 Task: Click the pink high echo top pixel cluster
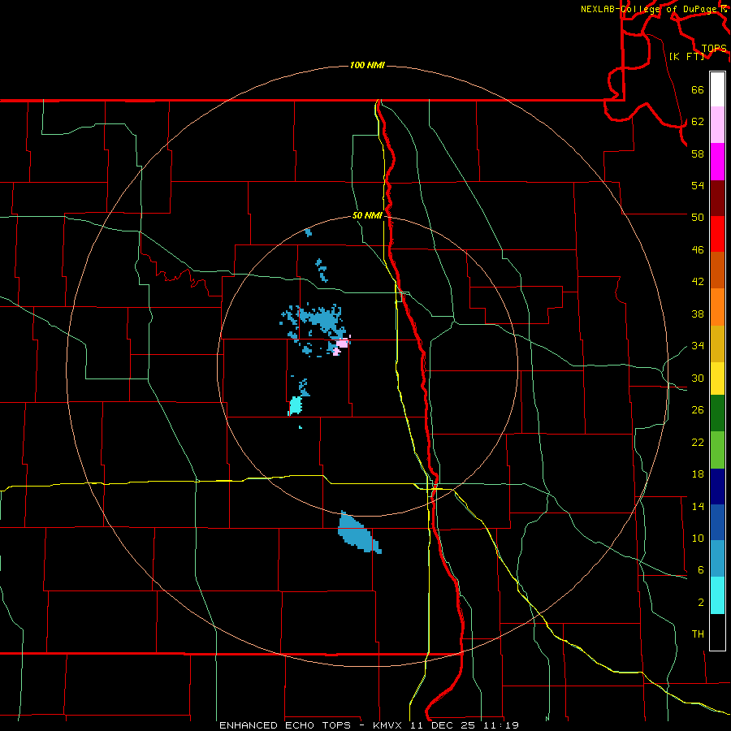[x=342, y=345]
